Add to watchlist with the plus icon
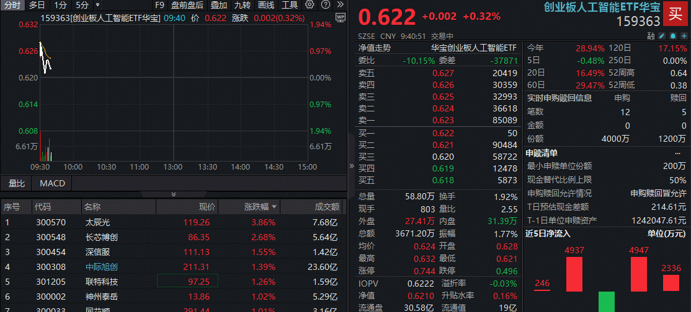 click(684, 36)
